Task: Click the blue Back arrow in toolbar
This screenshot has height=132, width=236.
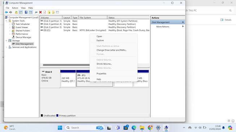Action: click(x=6, y=12)
